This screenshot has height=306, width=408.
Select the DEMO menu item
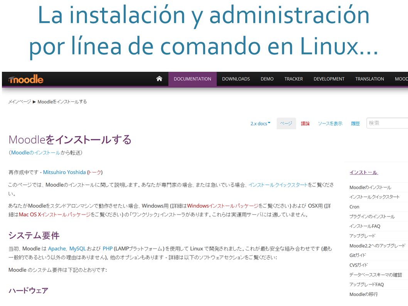267,79
